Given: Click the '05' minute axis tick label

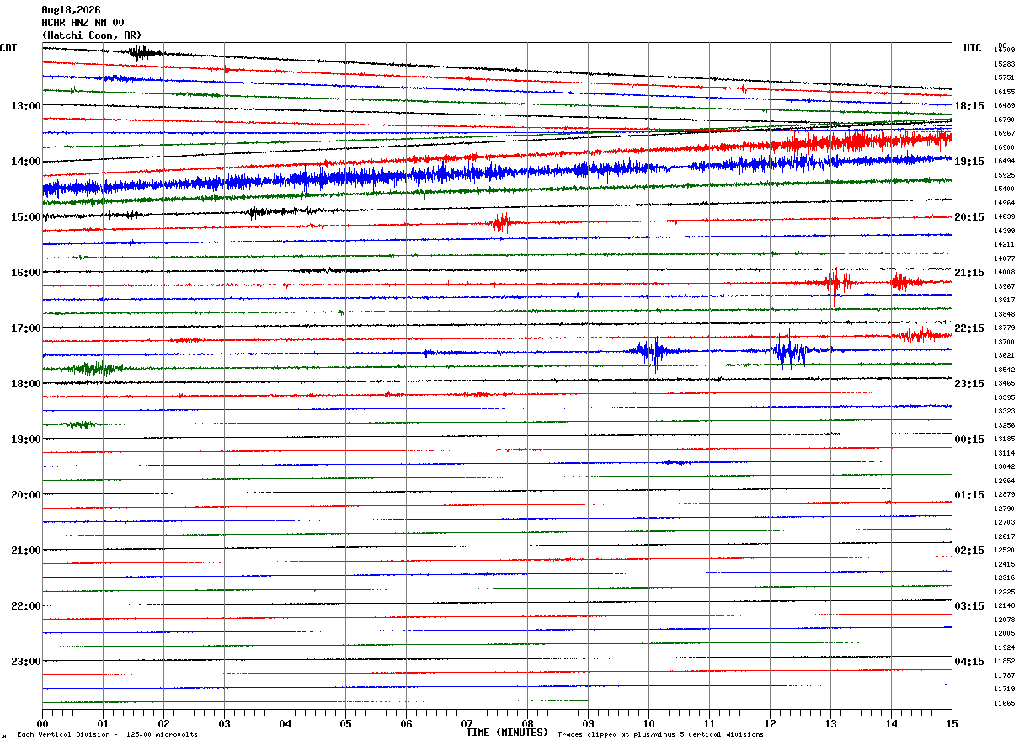Looking at the screenshot, I should (x=345, y=723).
